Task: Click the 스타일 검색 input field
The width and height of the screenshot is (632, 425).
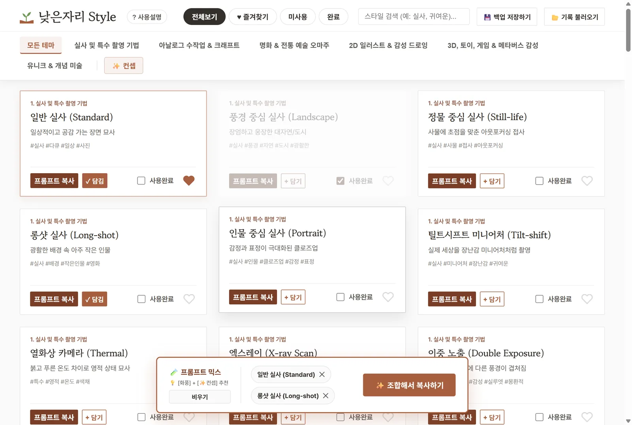Action: 414,17
